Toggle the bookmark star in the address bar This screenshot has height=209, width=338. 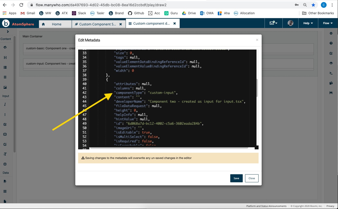pos(313,5)
